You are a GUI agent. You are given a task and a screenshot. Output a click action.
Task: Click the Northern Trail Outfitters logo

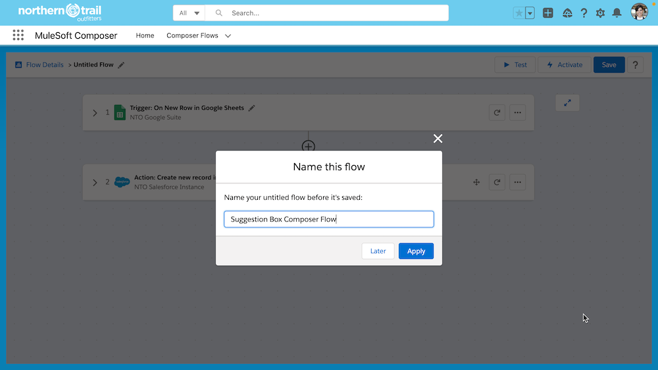click(x=60, y=12)
